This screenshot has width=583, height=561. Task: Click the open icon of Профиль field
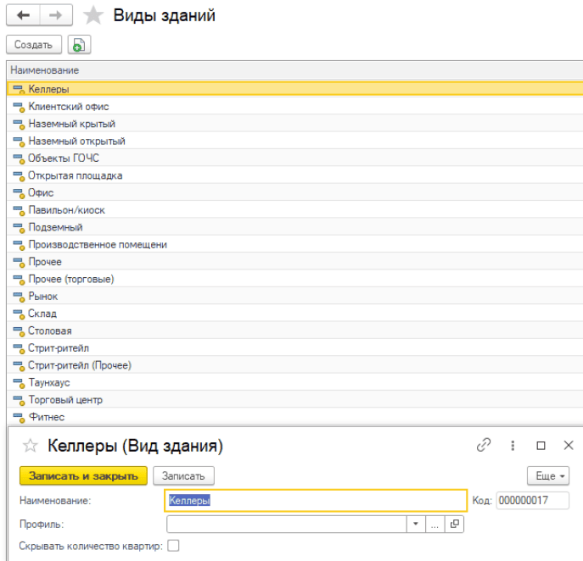[455, 525]
